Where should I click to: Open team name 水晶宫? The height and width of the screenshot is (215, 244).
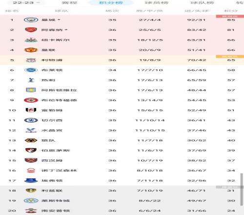[x=52, y=130]
